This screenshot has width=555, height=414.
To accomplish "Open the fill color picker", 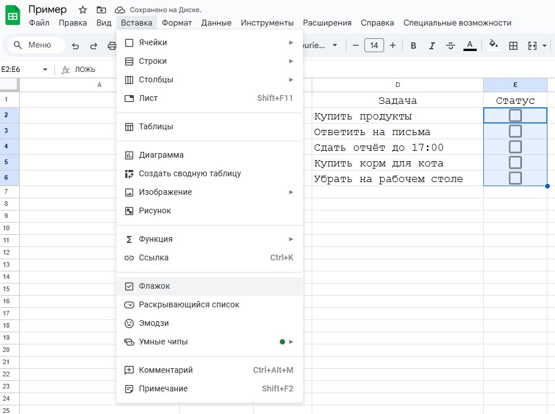I will (x=494, y=45).
